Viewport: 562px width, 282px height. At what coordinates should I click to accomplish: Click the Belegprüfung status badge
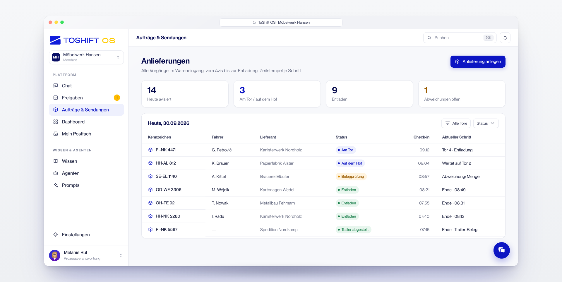coord(351,177)
